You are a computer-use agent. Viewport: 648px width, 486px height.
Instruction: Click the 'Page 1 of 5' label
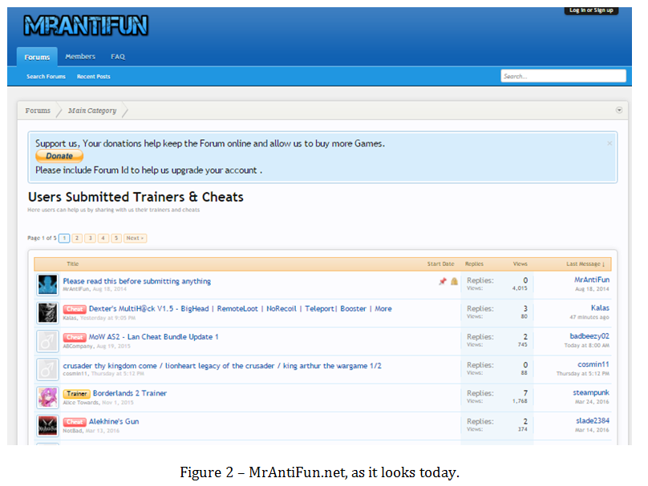42,238
